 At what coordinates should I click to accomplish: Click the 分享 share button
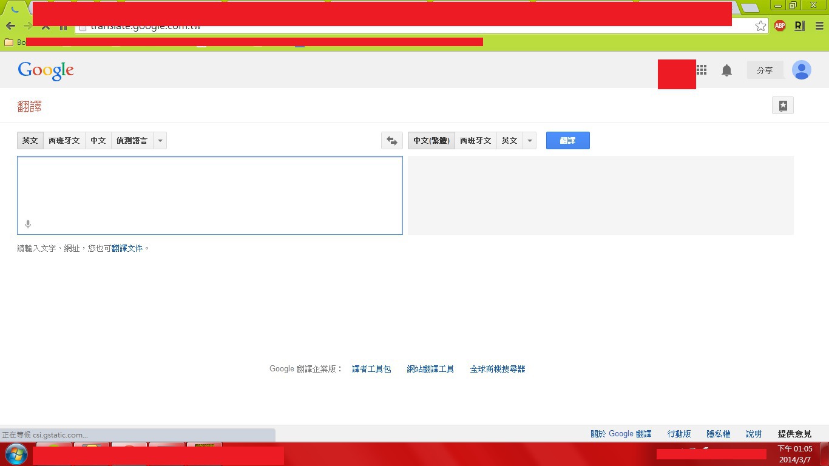click(x=765, y=70)
